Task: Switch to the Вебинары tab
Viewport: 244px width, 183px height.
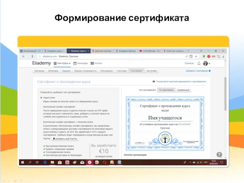Action: [x=53, y=71]
